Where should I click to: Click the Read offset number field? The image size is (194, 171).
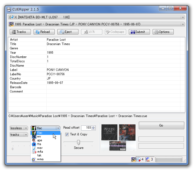click(x=87, y=128)
